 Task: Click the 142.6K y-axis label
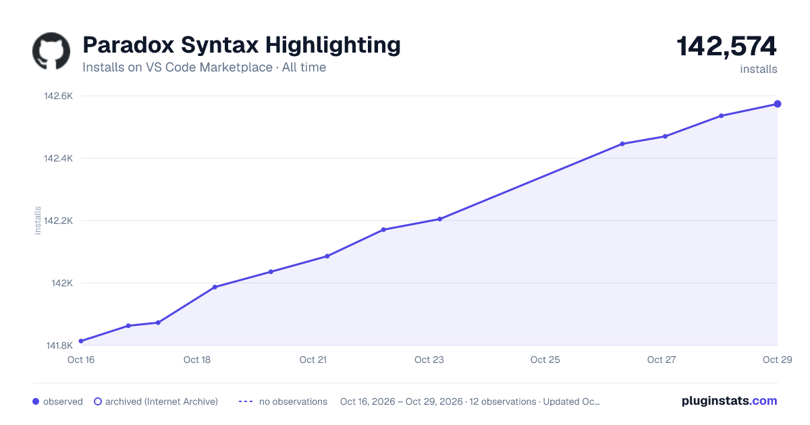click(x=58, y=96)
